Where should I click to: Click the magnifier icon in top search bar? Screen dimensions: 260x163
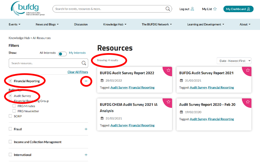[168, 9]
